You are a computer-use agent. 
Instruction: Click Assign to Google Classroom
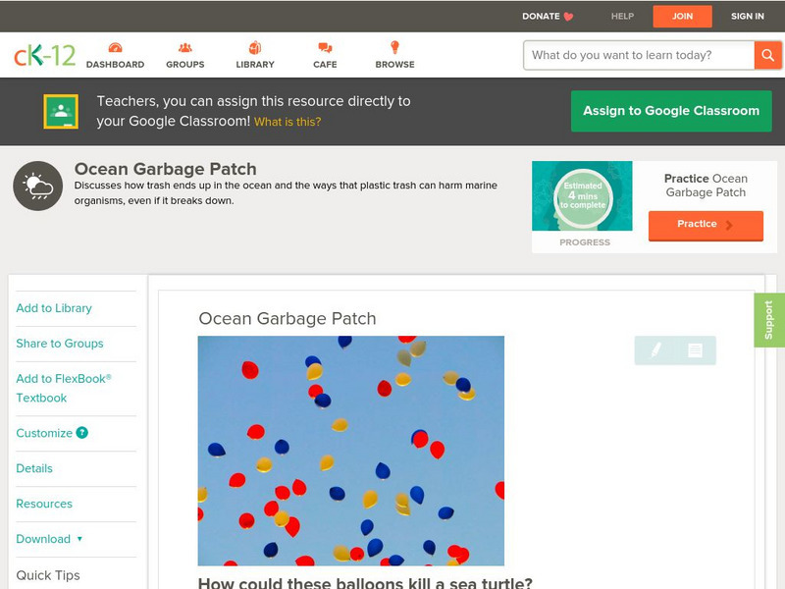(671, 111)
